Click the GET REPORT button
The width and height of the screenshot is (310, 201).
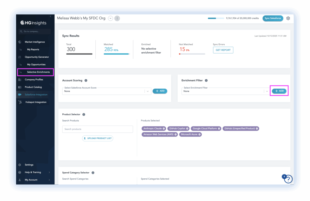223,50
